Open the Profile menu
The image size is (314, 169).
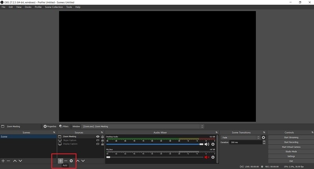tap(38, 7)
